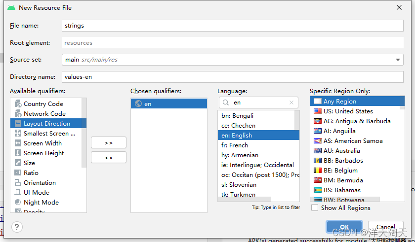
Task: Click the Orientation qualifier icon
Action: click(18, 183)
